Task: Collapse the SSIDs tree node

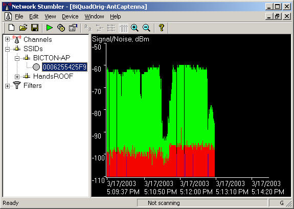Action: point(7,49)
